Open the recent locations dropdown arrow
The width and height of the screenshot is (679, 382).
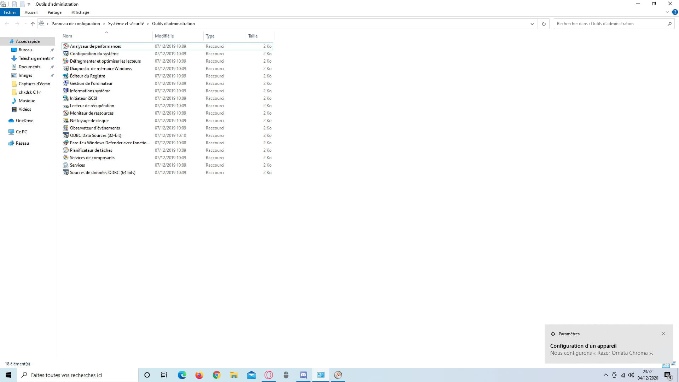tap(25, 24)
